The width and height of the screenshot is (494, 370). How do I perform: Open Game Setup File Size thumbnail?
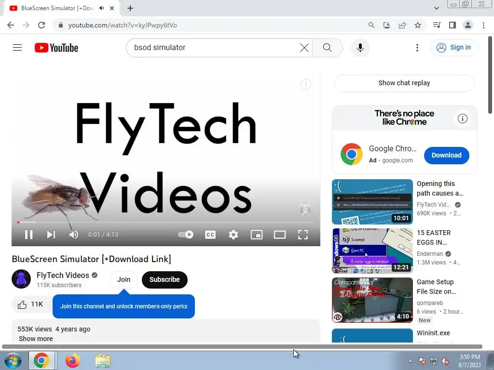pyautogui.click(x=372, y=300)
